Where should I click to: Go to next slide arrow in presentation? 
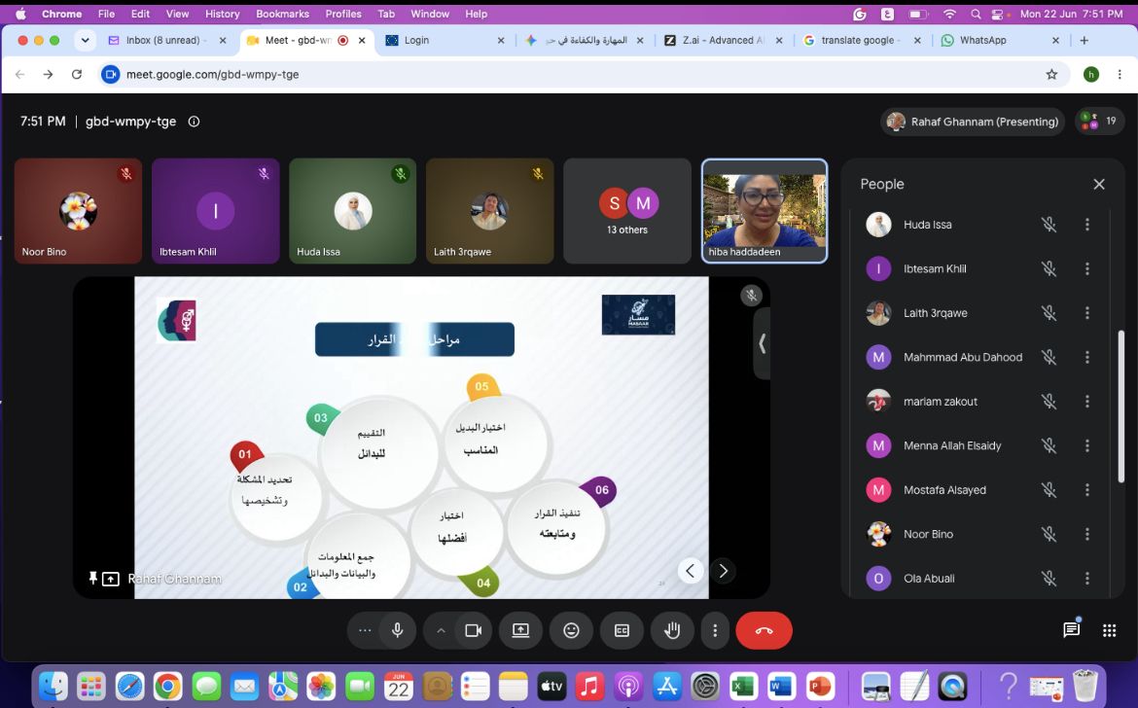(723, 571)
